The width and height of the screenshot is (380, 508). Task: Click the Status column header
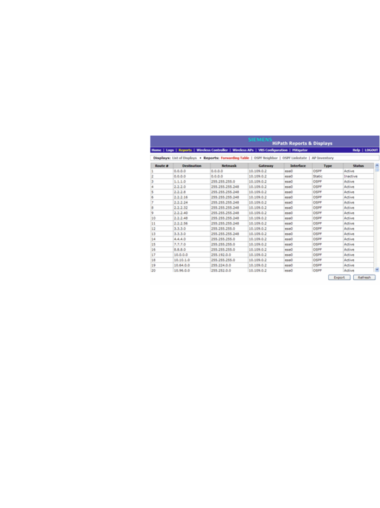[358, 166]
